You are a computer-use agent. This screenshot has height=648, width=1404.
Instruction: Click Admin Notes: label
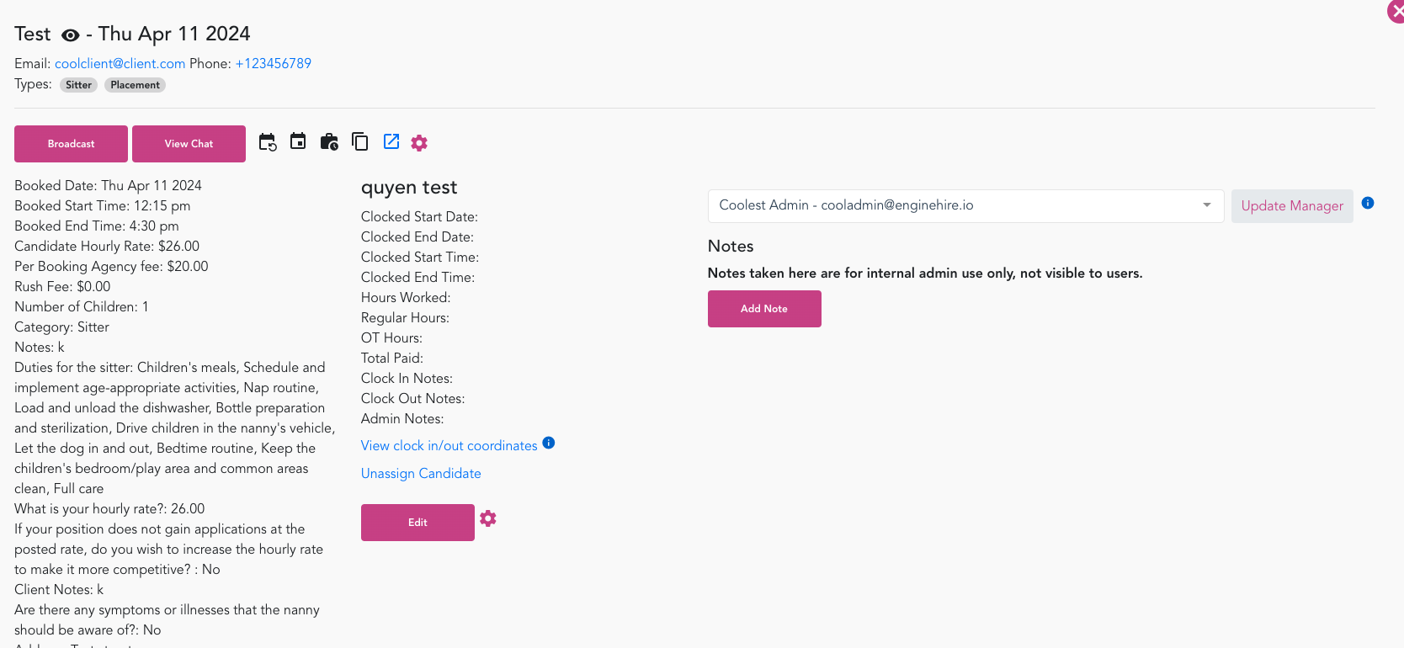click(402, 419)
